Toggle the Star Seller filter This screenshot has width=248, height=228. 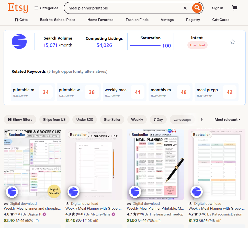112,119
